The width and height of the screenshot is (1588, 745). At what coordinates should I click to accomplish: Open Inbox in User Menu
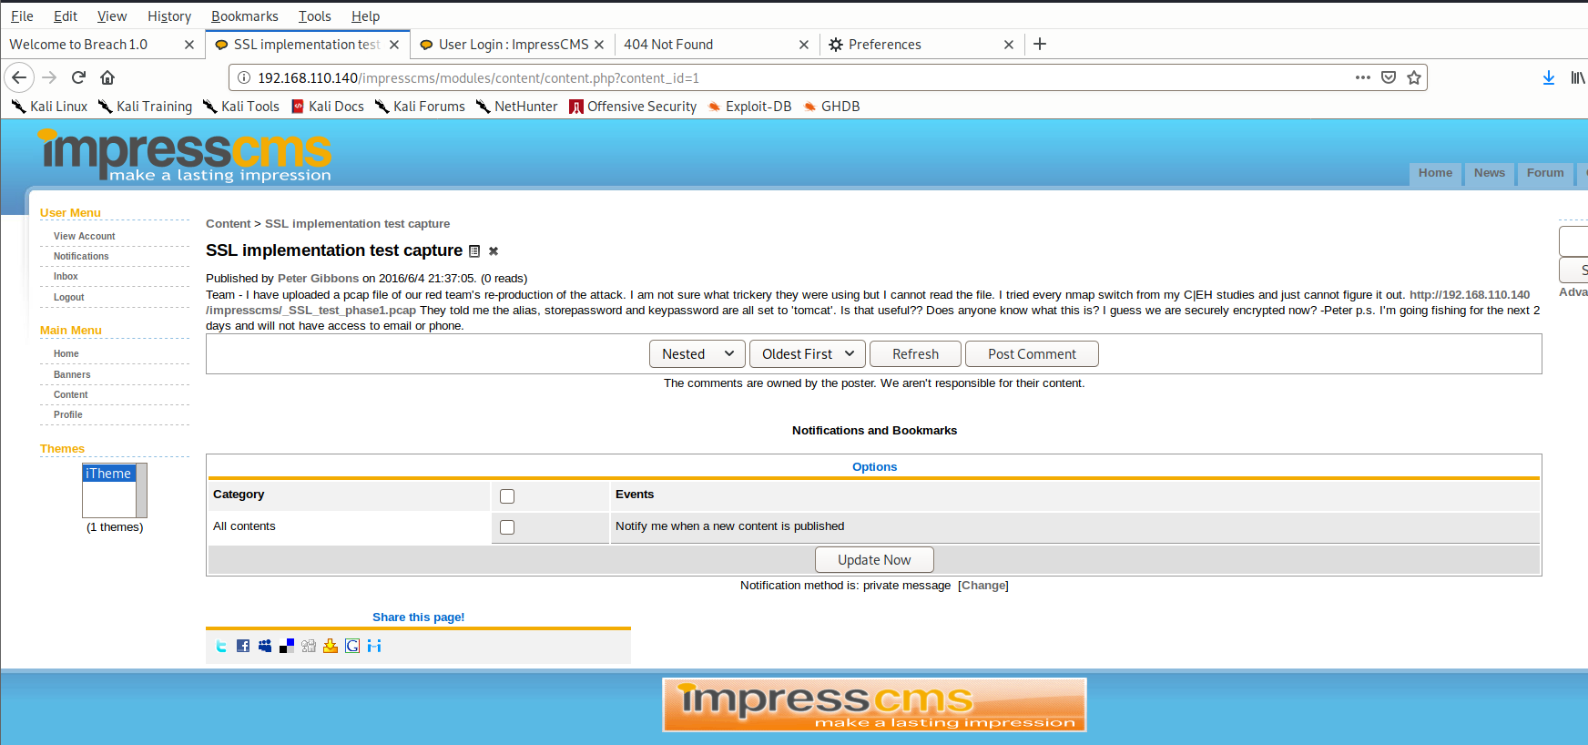pyautogui.click(x=66, y=276)
